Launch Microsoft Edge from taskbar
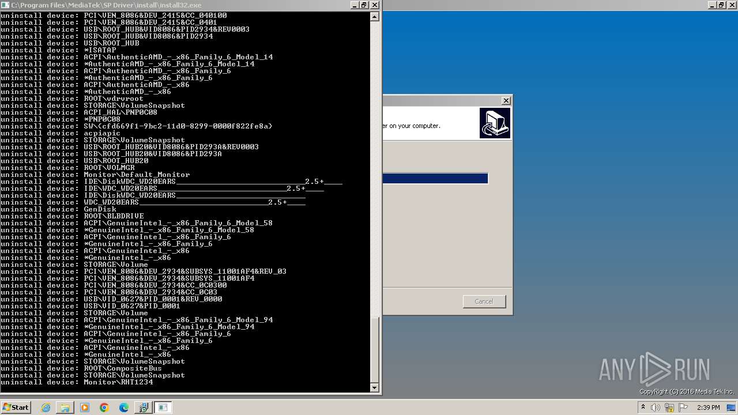Viewport: 738px width, 415px height. tap(124, 408)
